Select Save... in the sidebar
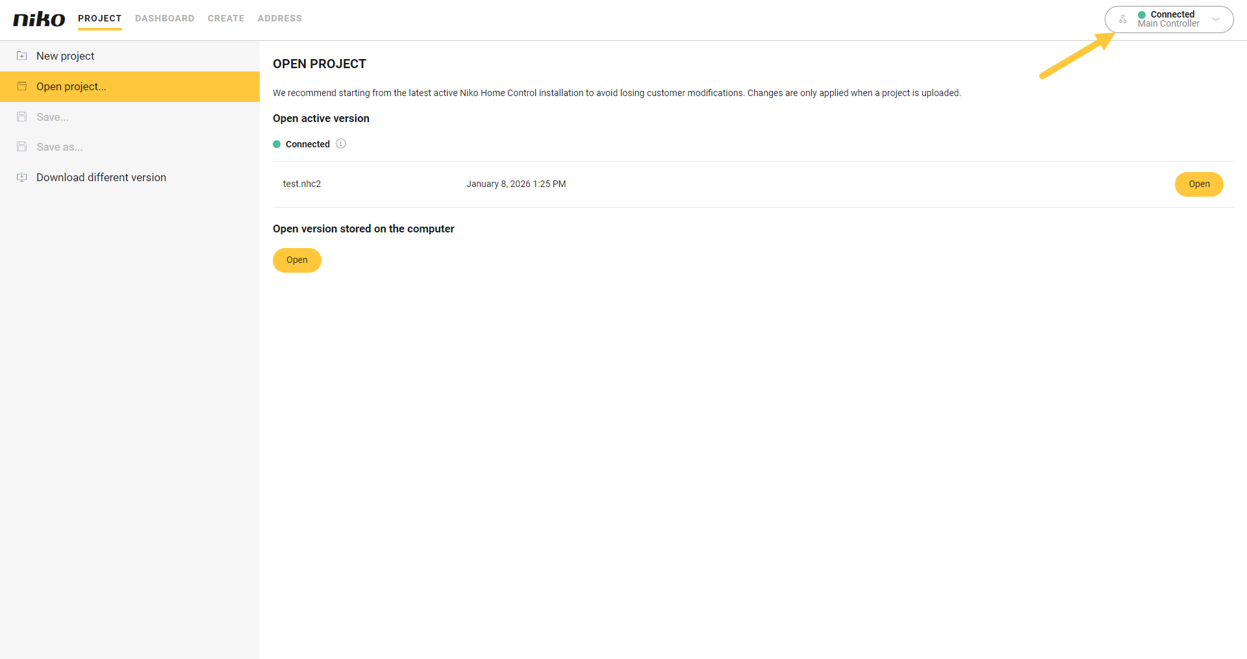This screenshot has width=1247, height=659. (x=130, y=117)
